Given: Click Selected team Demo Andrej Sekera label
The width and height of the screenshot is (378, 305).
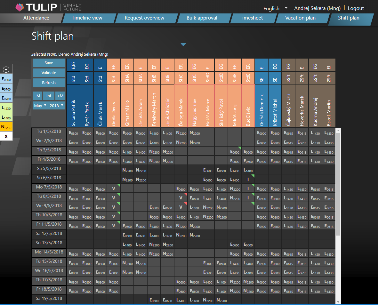Looking at the screenshot, I should [x=70, y=54].
